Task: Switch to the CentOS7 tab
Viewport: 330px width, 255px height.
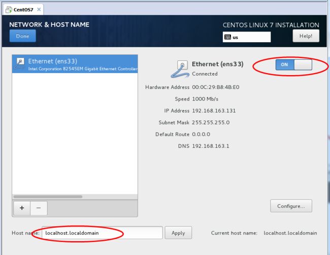Action: (23, 10)
